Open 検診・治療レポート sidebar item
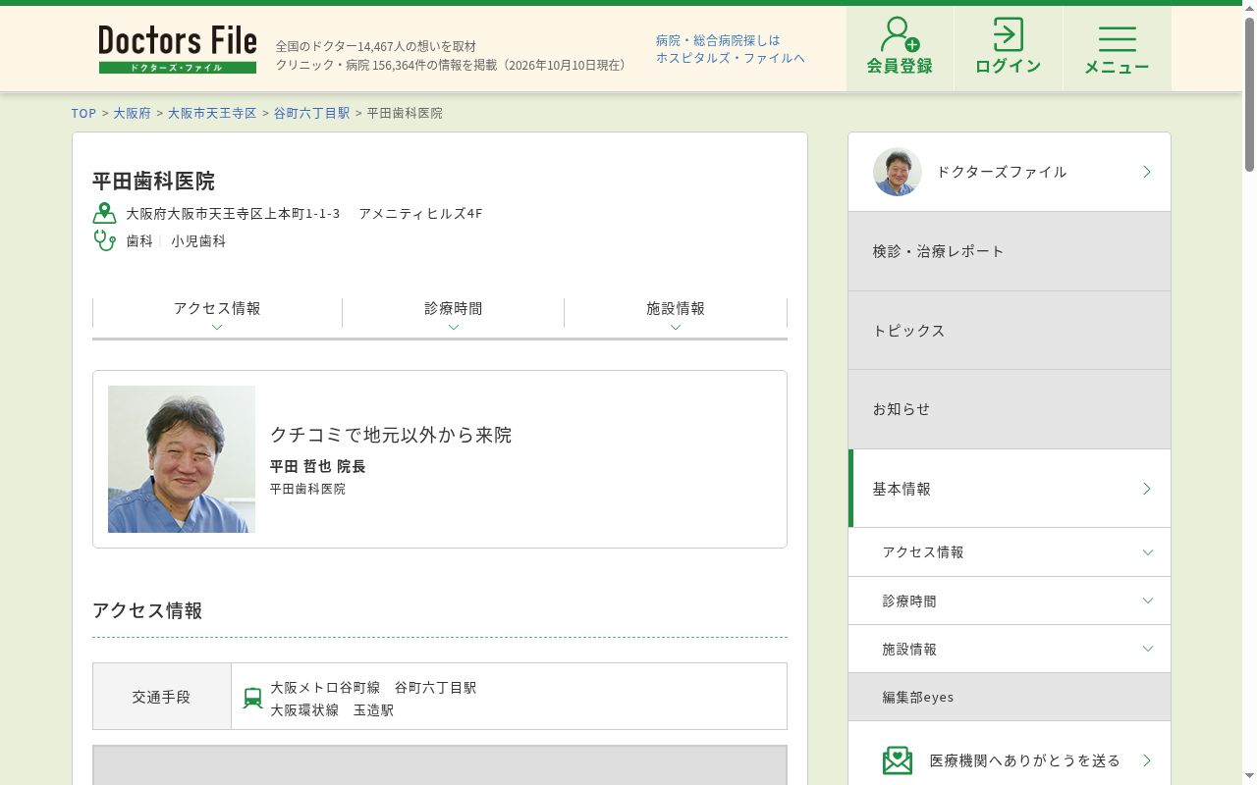 (1010, 251)
